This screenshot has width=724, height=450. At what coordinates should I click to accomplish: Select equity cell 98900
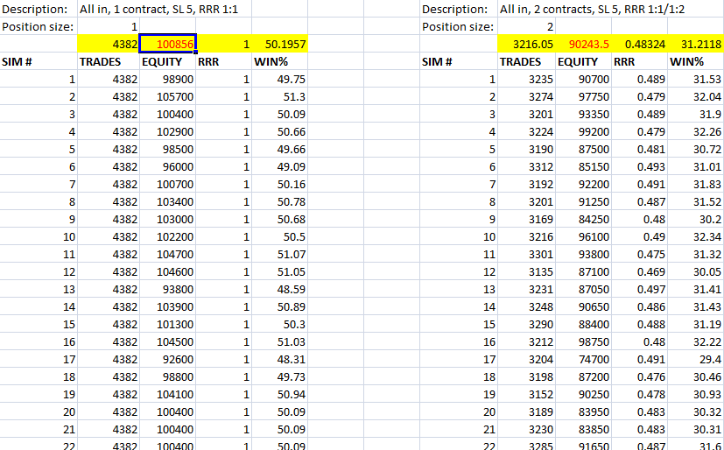[167, 80]
